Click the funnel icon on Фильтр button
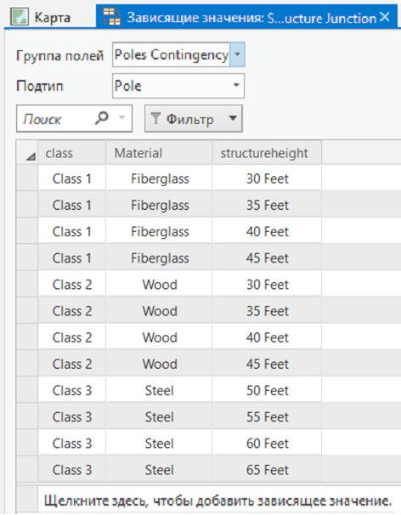This screenshot has width=401, height=515. pyautogui.click(x=155, y=119)
